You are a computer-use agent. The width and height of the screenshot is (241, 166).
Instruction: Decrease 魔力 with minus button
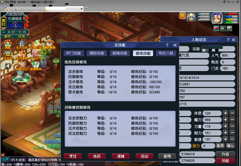[232, 120]
